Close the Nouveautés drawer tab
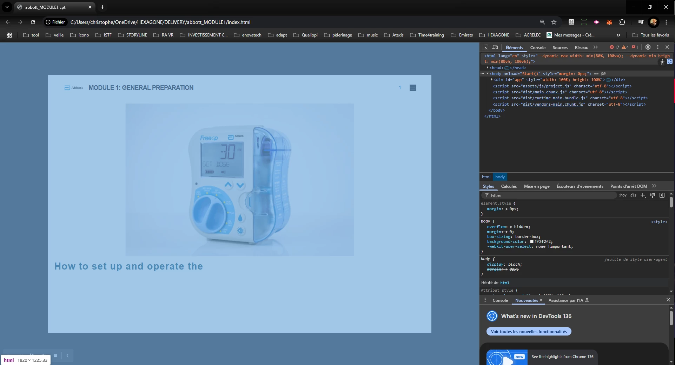Image resolution: width=675 pixels, height=365 pixels. click(x=541, y=300)
